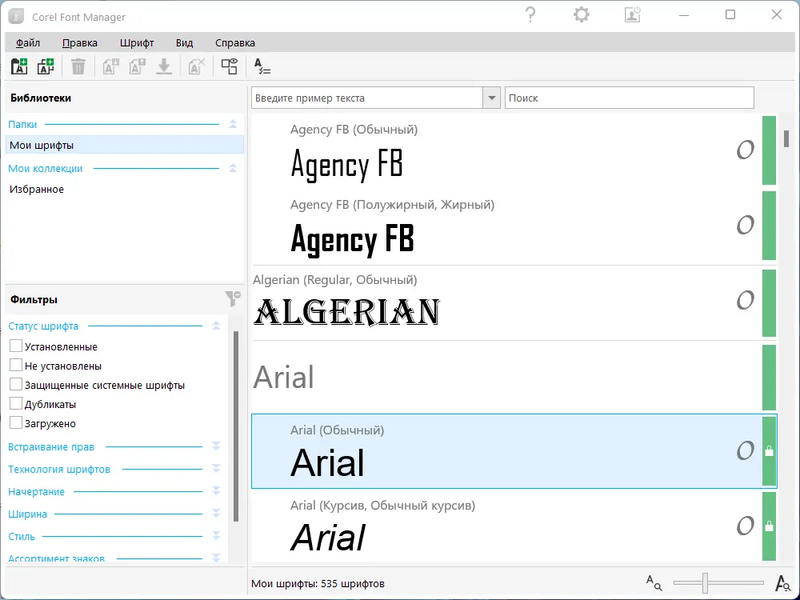Open settings gear in title bar

click(x=581, y=14)
